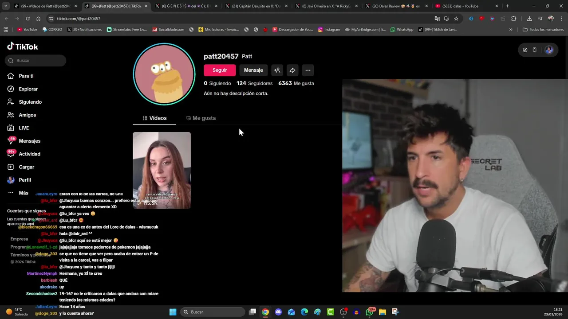Open the apps grid in bookmarks bar
This screenshot has width=568, height=319.
pyautogui.click(x=6, y=30)
